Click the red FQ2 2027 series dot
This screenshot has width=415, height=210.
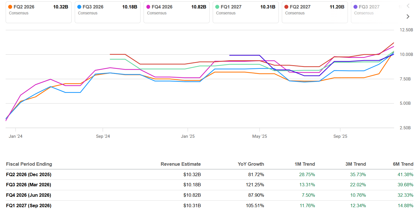286,6
